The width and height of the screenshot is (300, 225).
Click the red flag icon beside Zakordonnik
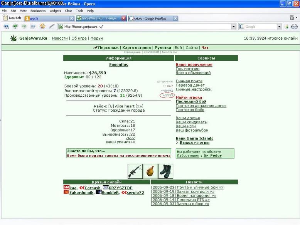pos(66,192)
